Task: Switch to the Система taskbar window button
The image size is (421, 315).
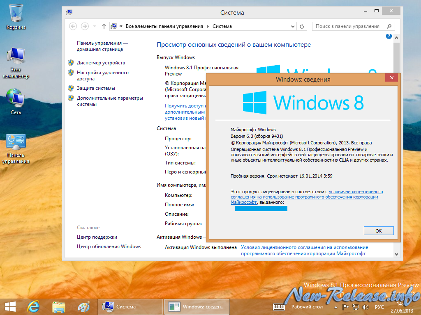Action: pyautogui.click(x=130, y=307)
